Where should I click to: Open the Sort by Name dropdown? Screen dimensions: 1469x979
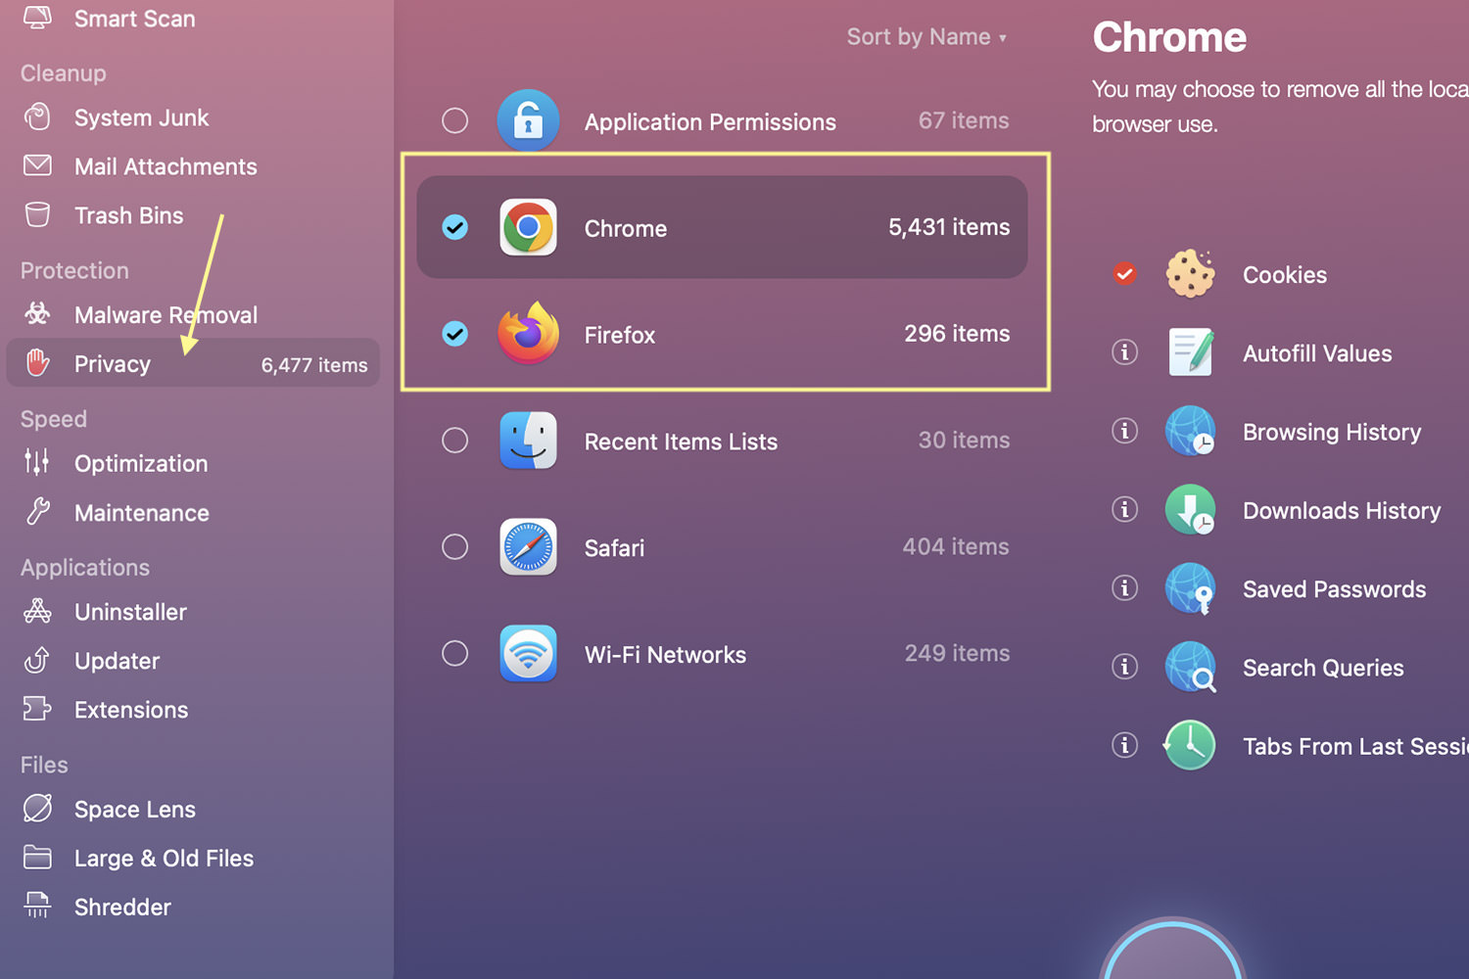click(x=926, y=37)
